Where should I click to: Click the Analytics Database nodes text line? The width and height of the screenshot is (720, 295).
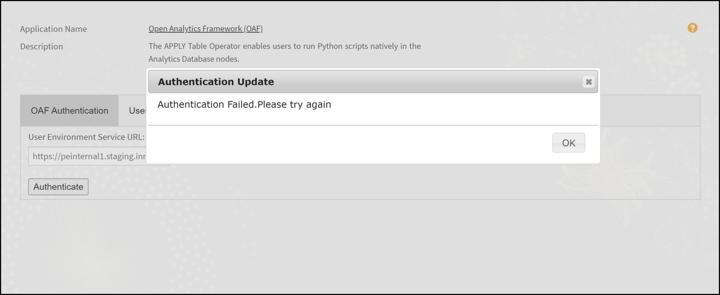[x=194, y=59]
